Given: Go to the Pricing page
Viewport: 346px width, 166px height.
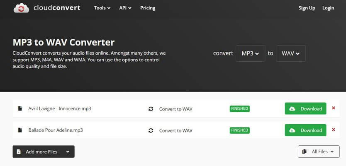Looking at the screenshot, I should click(148, 8).
